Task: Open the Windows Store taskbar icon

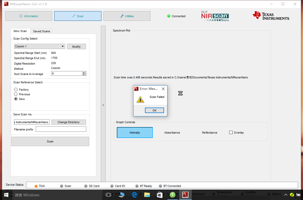Action: 160,195
